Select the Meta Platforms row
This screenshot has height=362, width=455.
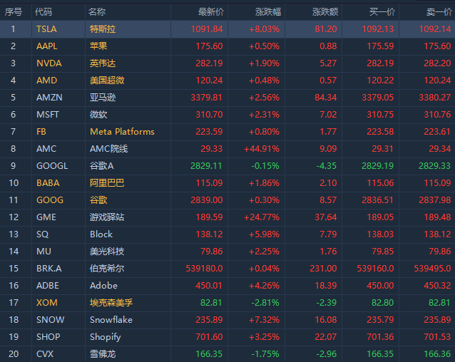click(227, 132)
